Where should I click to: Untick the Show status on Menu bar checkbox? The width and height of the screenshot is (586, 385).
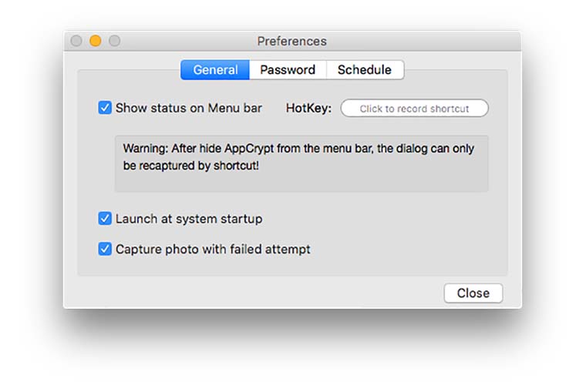106,108
